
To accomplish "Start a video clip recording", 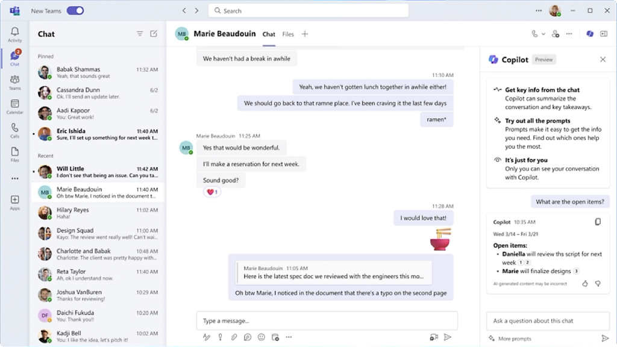I will (x=434, y=337).
